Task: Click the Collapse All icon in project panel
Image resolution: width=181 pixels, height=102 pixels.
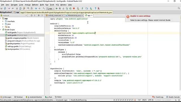Action: pyautogui.click(x=35, y=15)
